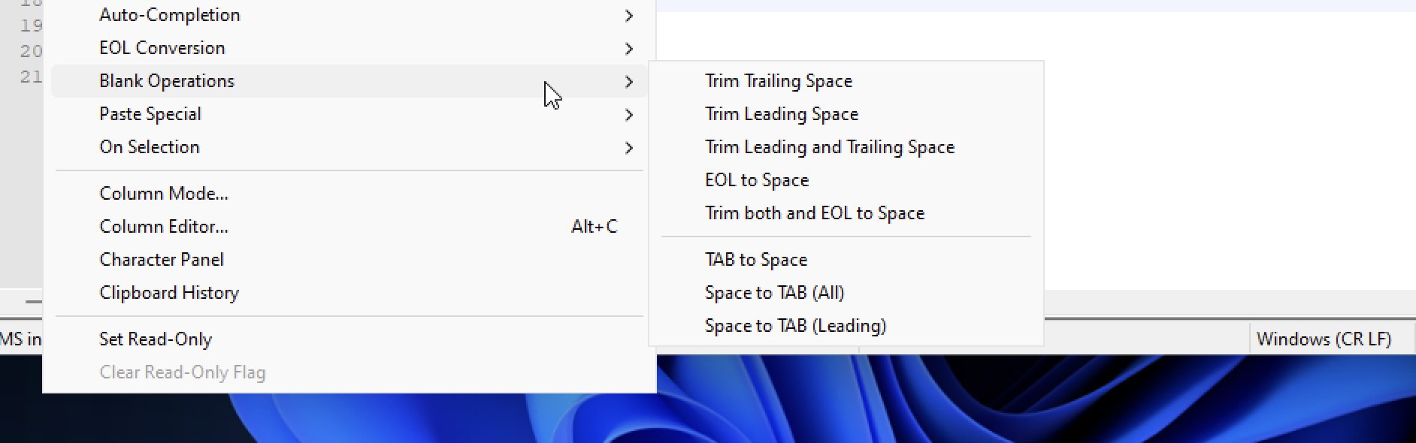Viewport: 1416px width, 443px height.
Task: Select Space to TAB (All)
Action: point(774,292)
